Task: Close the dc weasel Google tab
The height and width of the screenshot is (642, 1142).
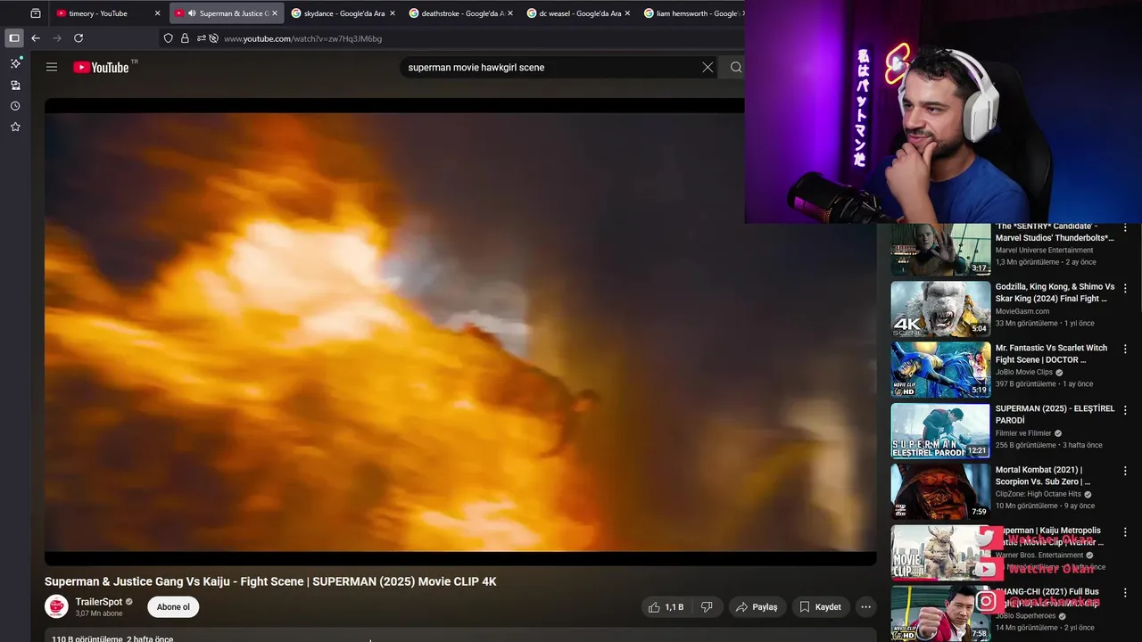Action: (627, 13)
